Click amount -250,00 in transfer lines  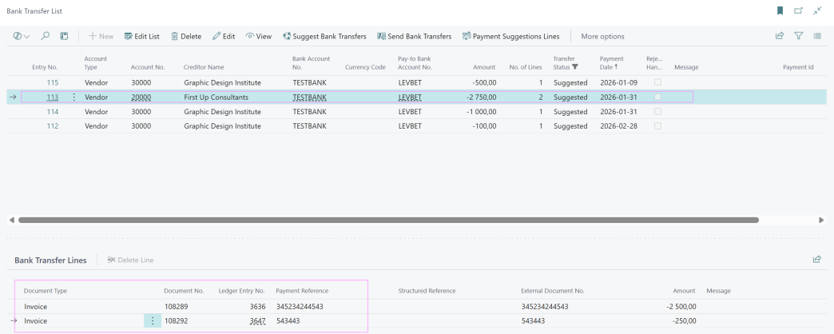(x=683, y=321)
